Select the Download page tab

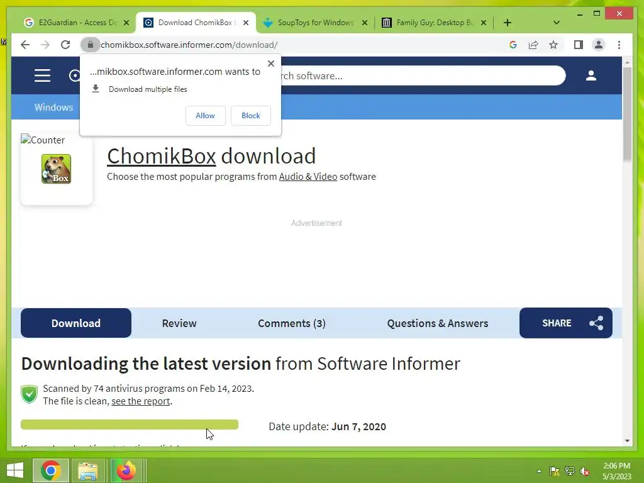point(76,323)
